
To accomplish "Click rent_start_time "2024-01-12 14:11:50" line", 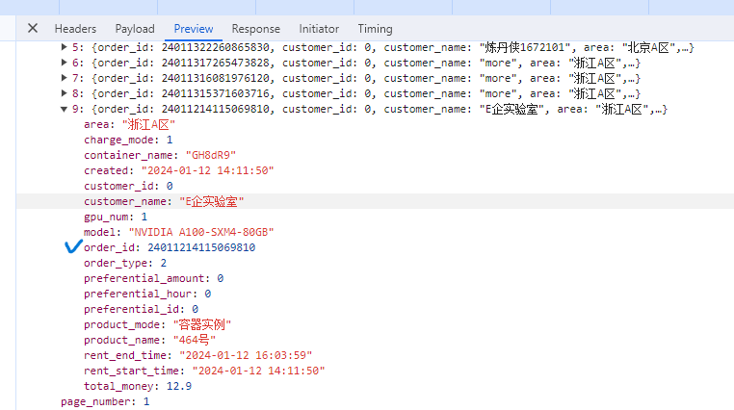I will click(x=204, y=371).
